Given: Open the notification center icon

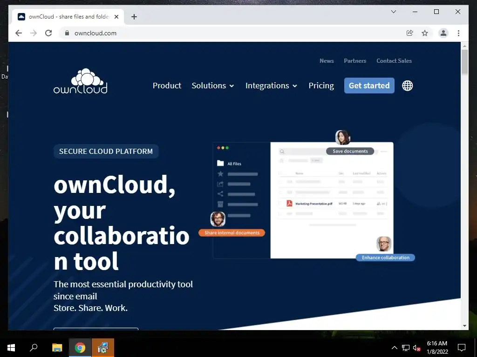Looking at the screenshot, I should point(462,348).
